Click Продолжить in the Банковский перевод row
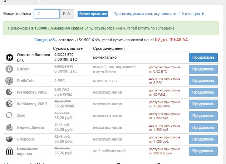The image size is (226, 164). [203, 151]
